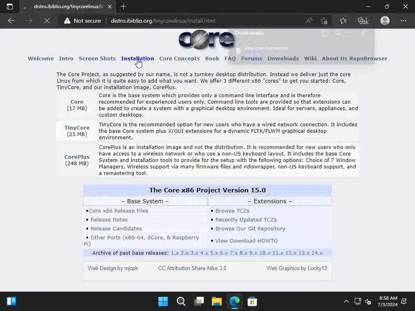Show hidden system tray icons chevron
Image resolution: width=415 pixels, height=311 pixels.
tap(346, 301)
